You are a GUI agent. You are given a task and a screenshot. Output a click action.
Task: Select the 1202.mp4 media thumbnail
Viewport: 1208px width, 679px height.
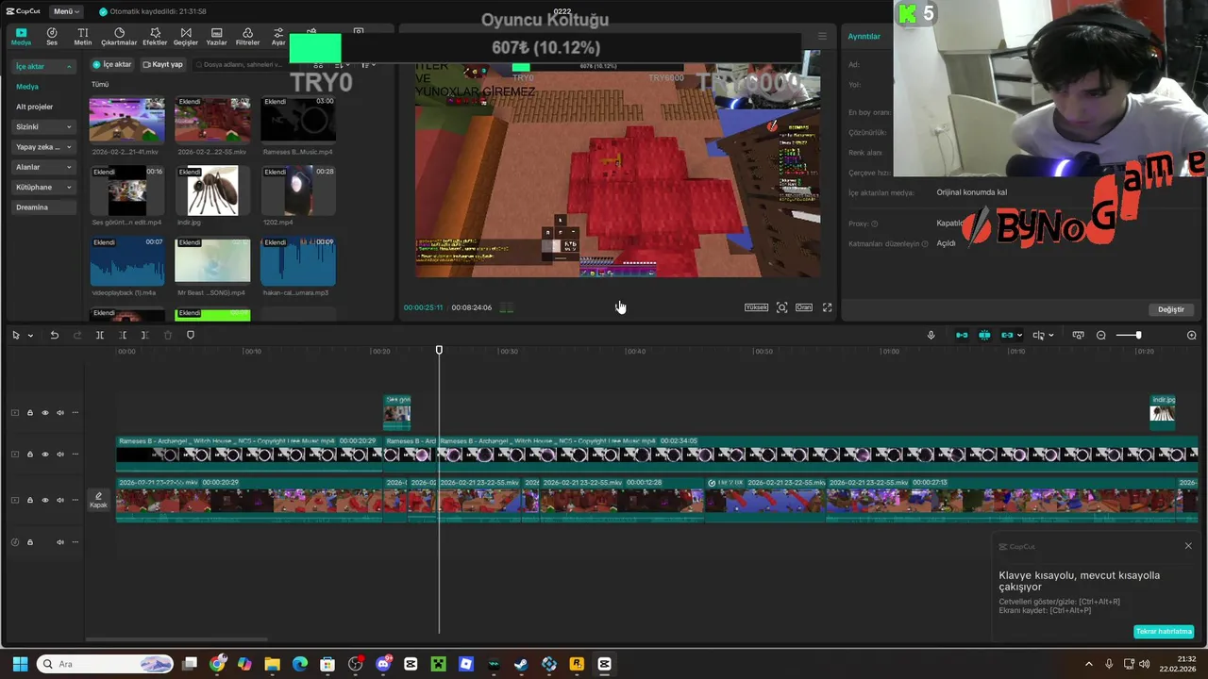(297, 191)
